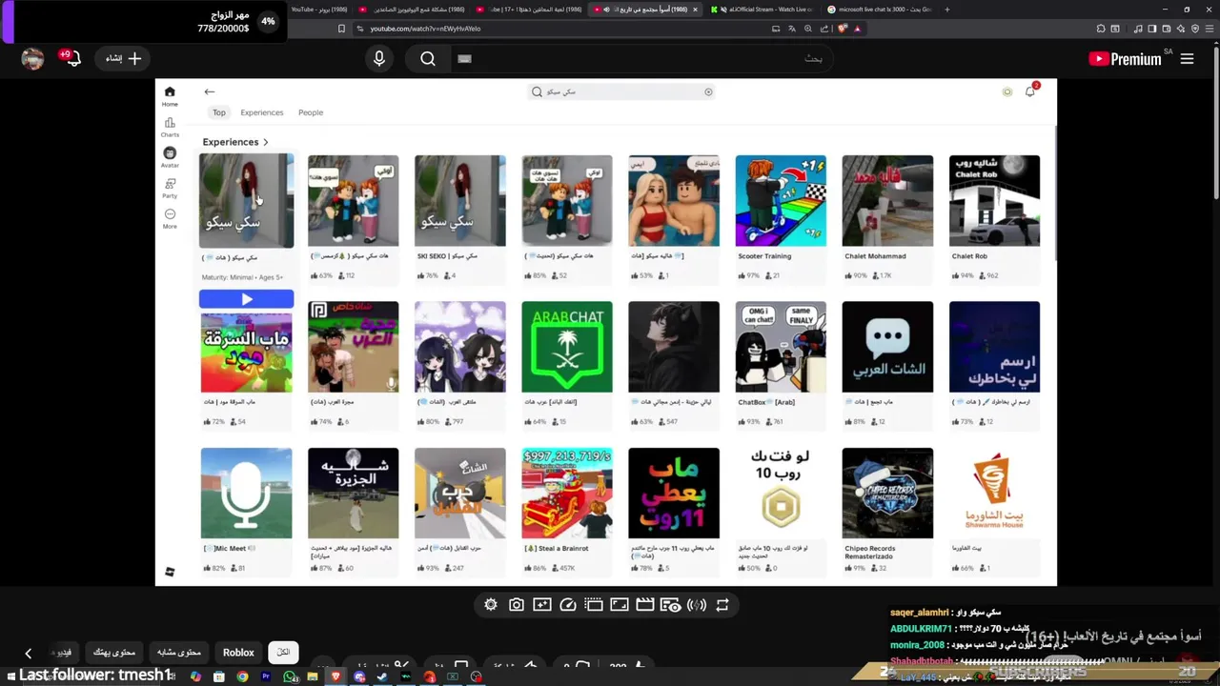Open the Roblox notifications bell
Viewport: 1220px width, 686px height.
[1030, 91]
